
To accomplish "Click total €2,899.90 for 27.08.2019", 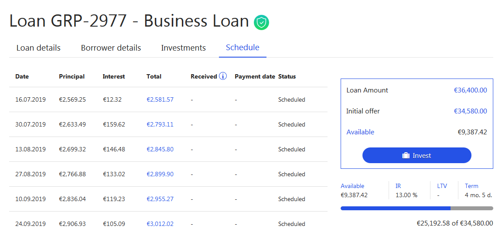I will click(160, 174).
